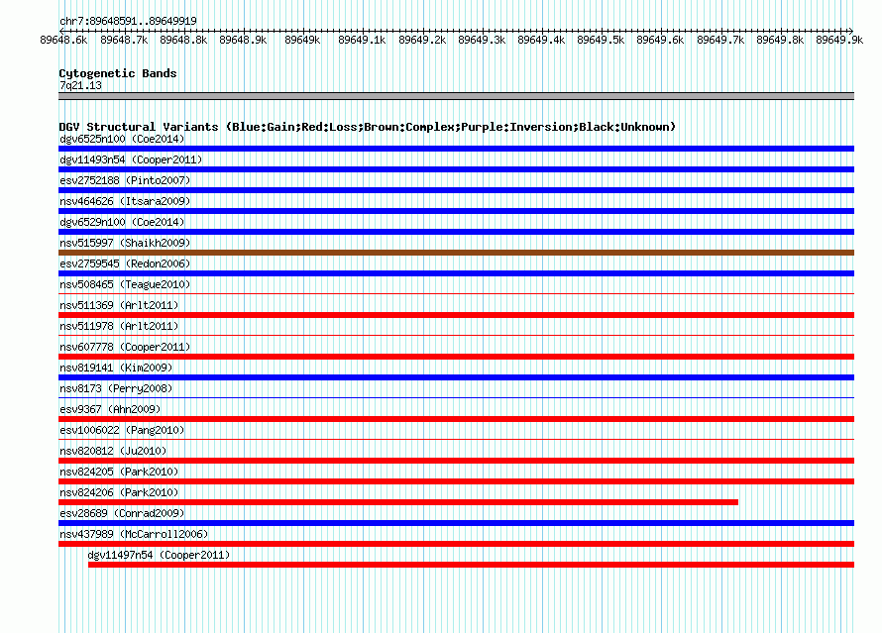Open the nsv437989 (McCarroll2006) label
The image size is (882, 633).
pos(134,534)
